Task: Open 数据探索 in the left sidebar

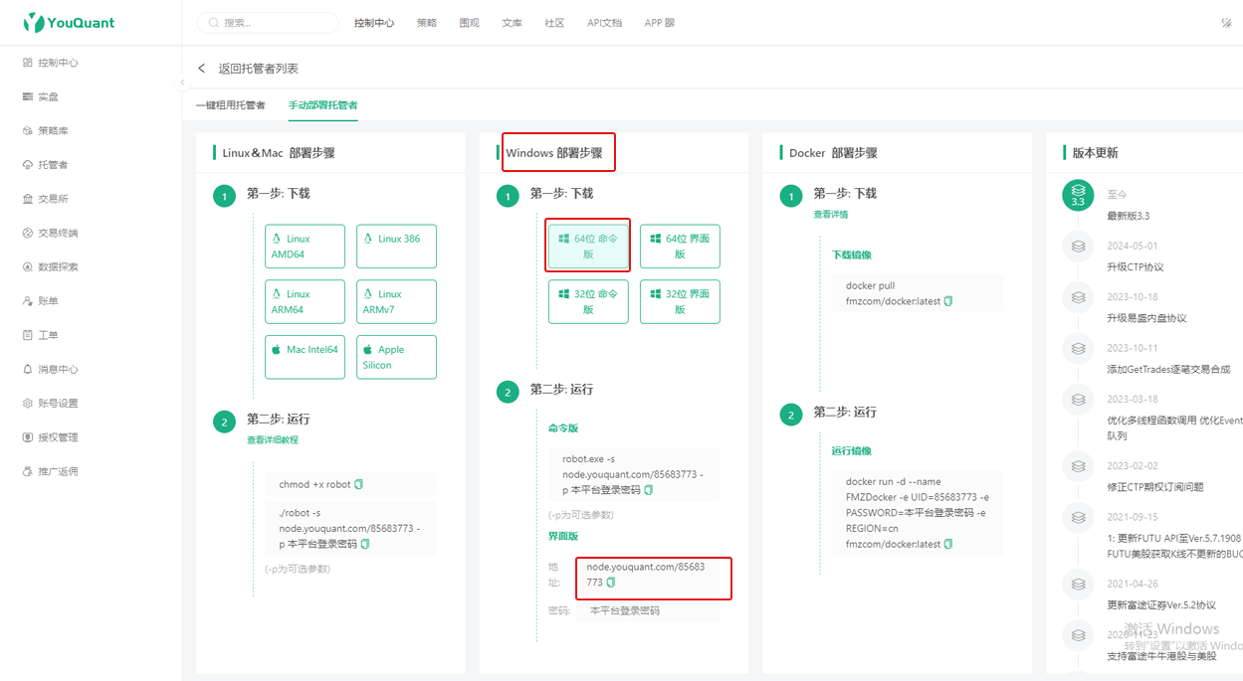Action: pyautogui.click(x=50, y=266)
